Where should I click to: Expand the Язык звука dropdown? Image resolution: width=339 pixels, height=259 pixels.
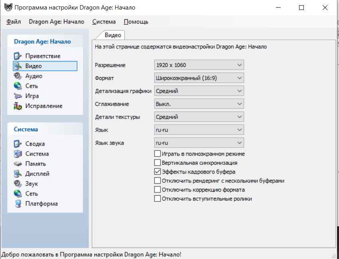[x=199, y=143]
